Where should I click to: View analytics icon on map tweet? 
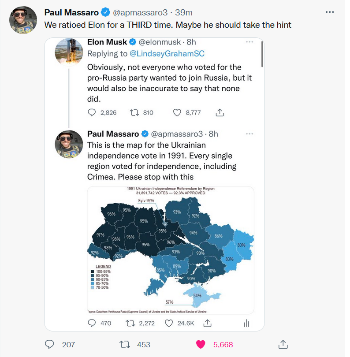click(x=246, y=323)
